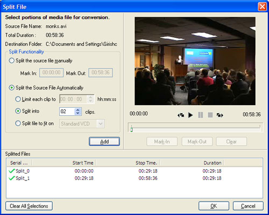Click the pause playback icon

click(x=201, y=115)
